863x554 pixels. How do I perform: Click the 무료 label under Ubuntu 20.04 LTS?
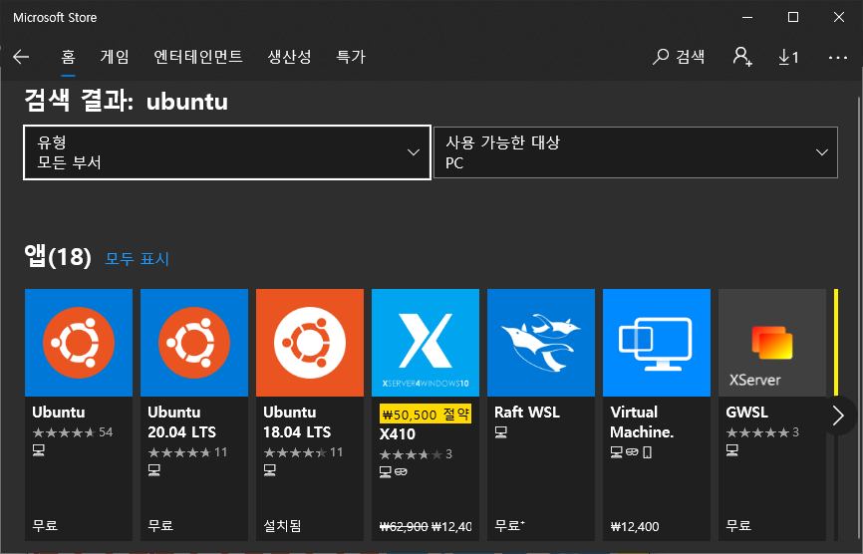(160, 526)
